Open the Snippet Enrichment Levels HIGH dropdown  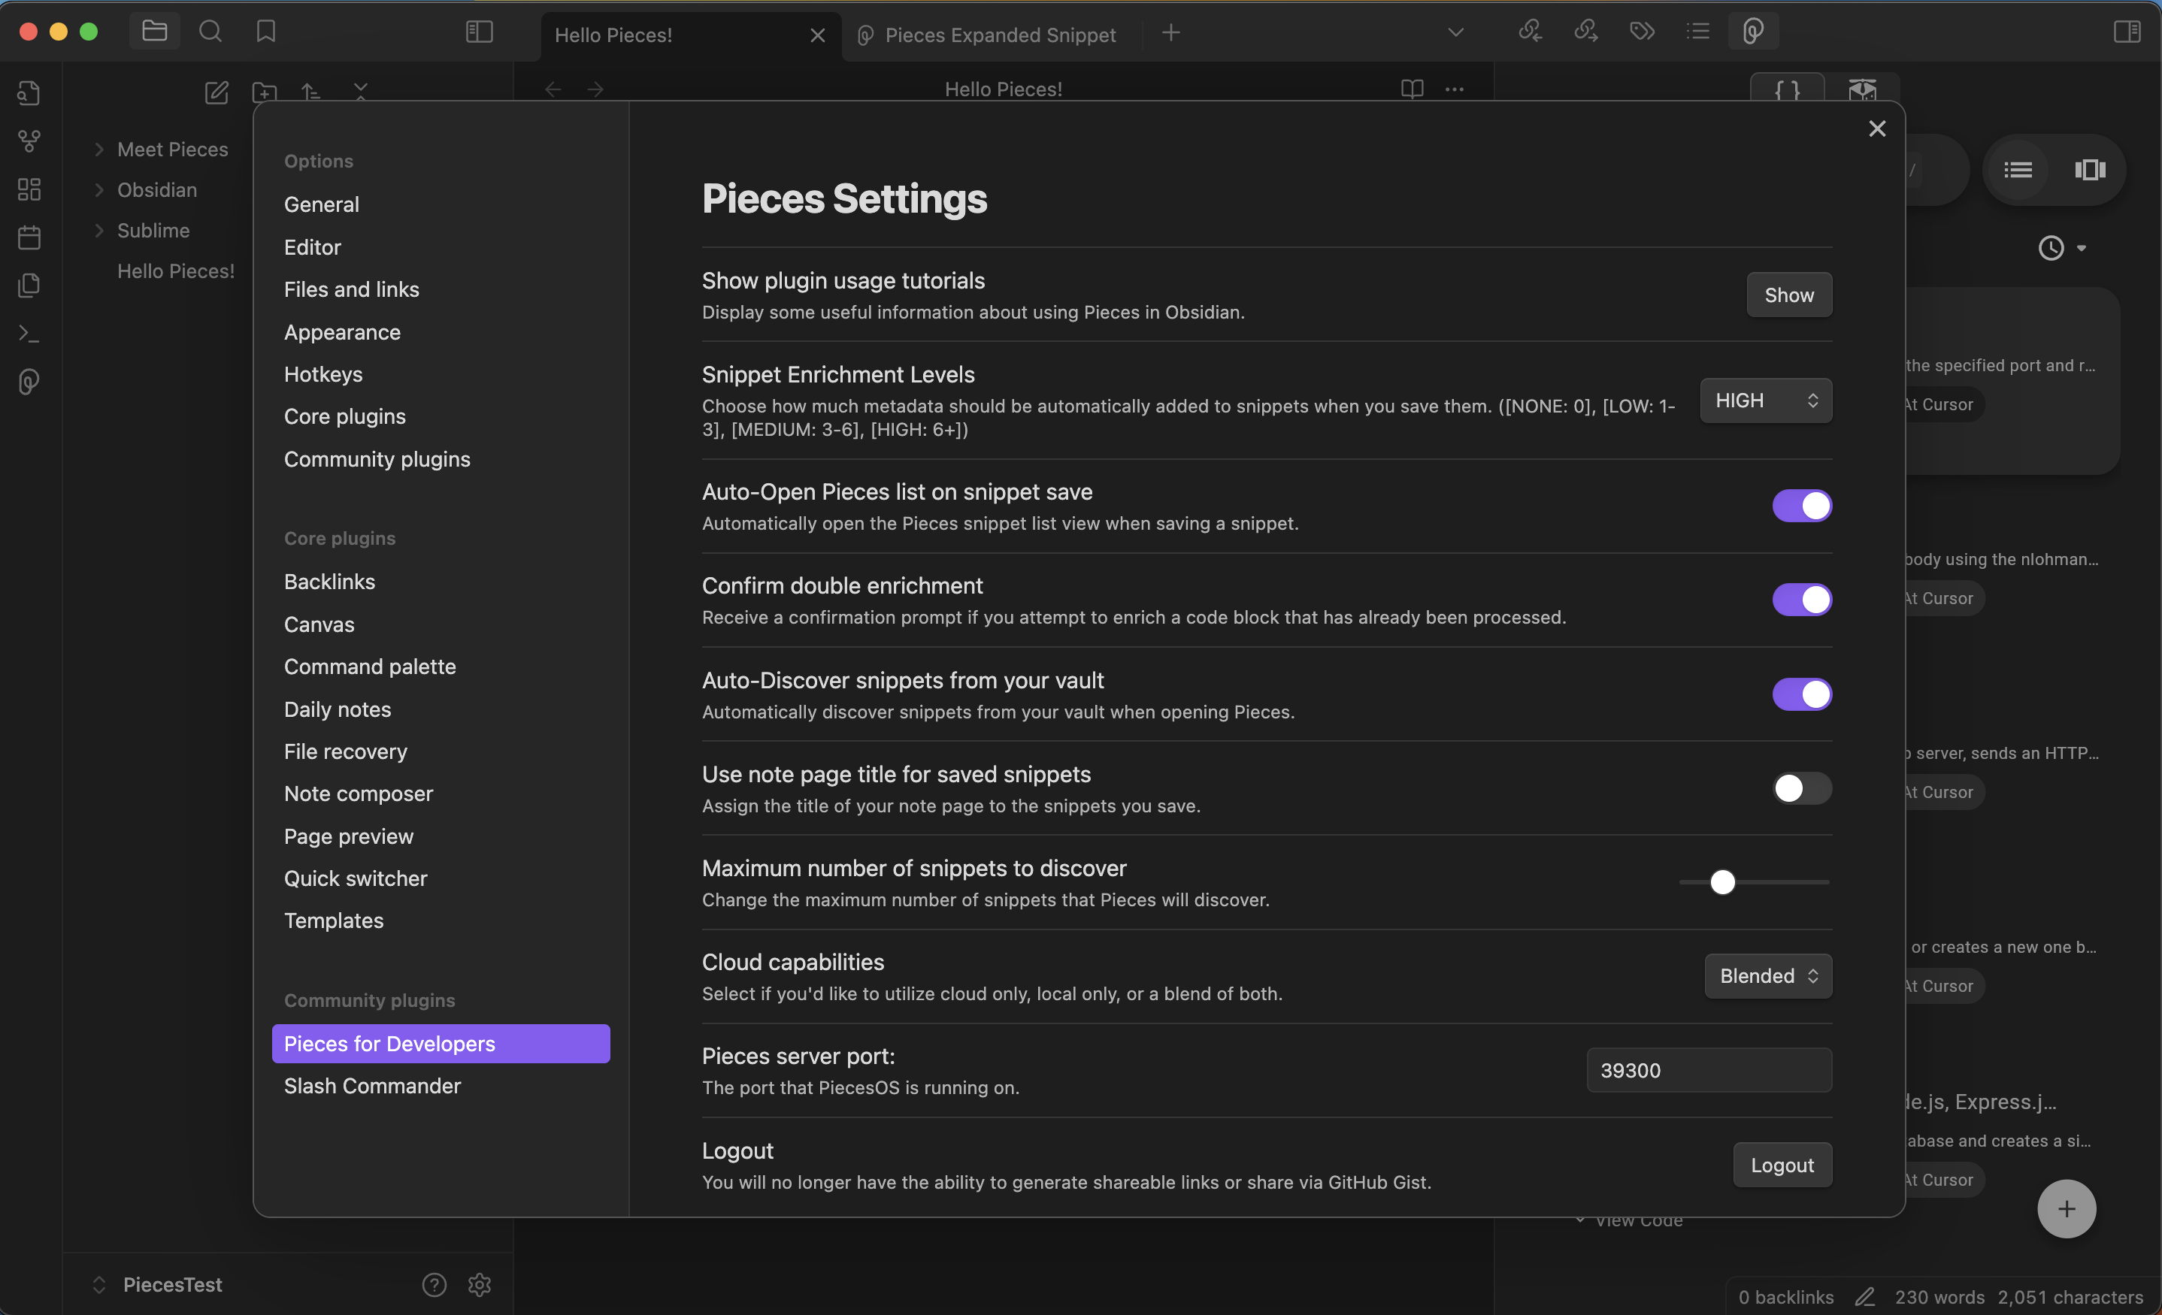tap(1765, 400)
